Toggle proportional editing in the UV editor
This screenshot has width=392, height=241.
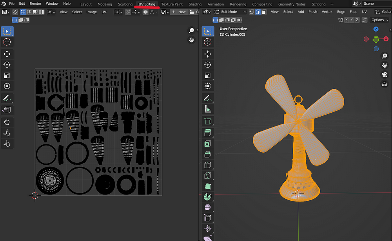pyautogui.click(x=145, y=12)
